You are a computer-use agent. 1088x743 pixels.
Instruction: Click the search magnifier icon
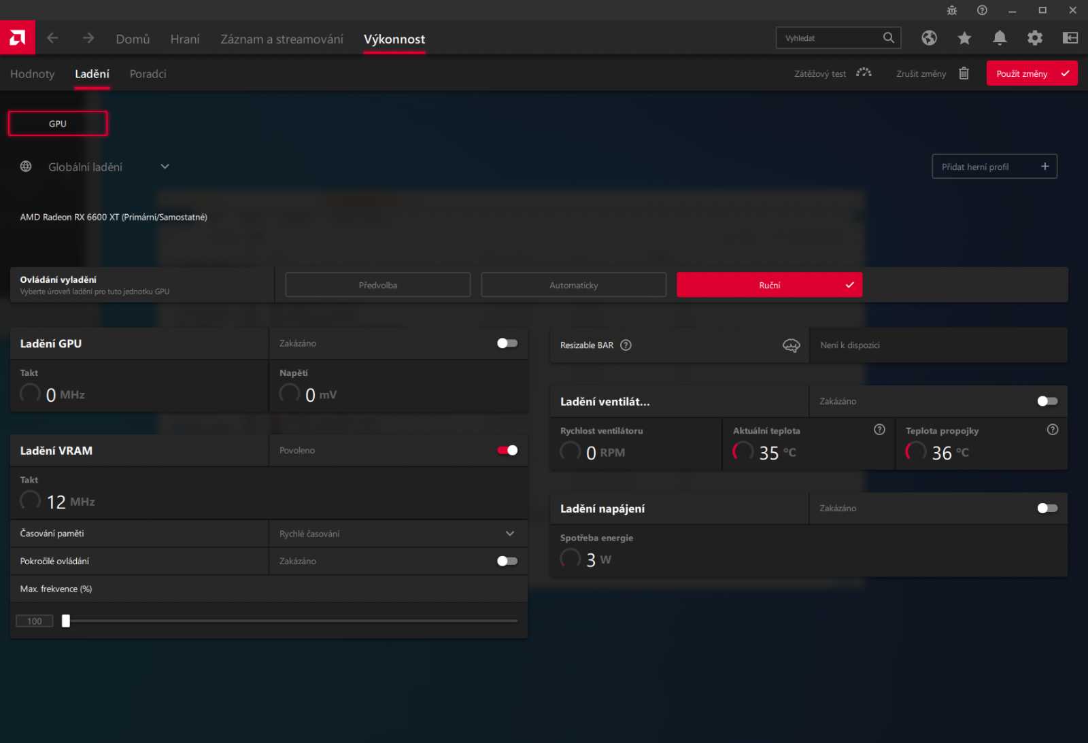pyautogui.click(x=889, y=37)
